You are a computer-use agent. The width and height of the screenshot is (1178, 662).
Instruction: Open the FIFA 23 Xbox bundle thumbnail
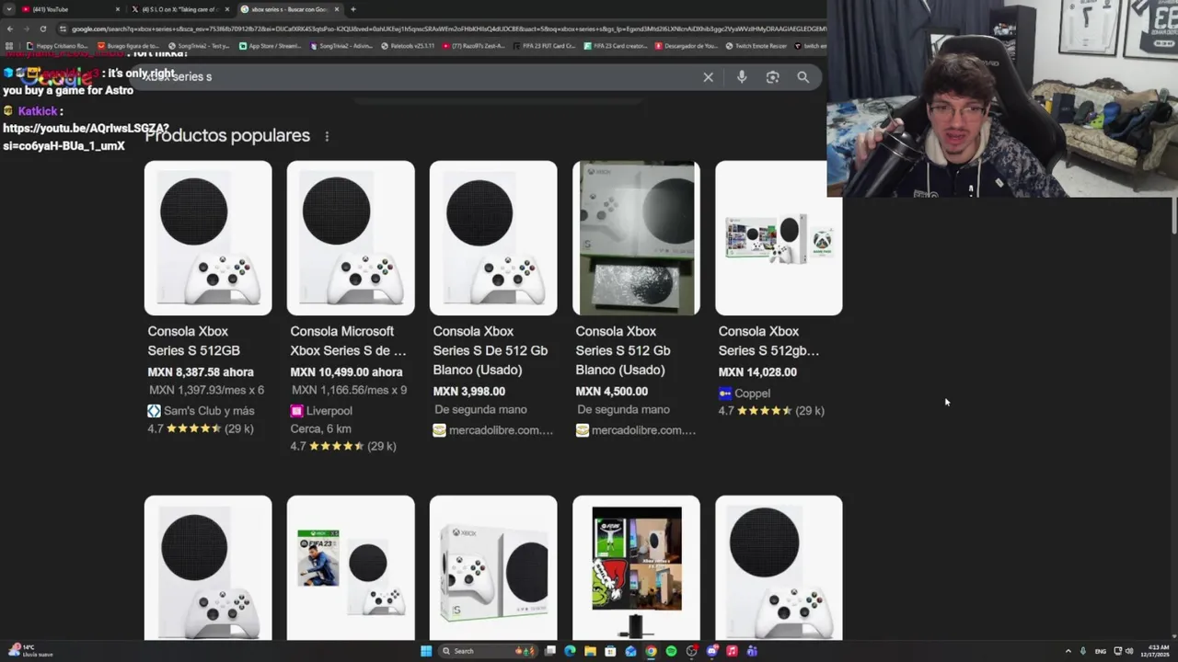[351, 567]
